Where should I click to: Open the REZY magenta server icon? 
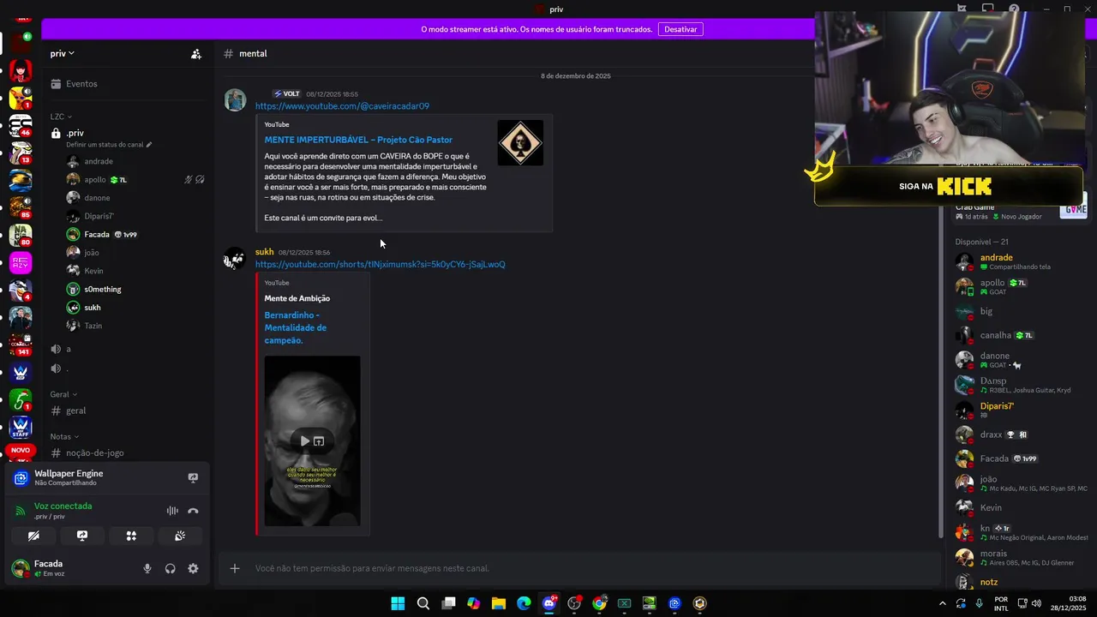(x=21, y=262)
